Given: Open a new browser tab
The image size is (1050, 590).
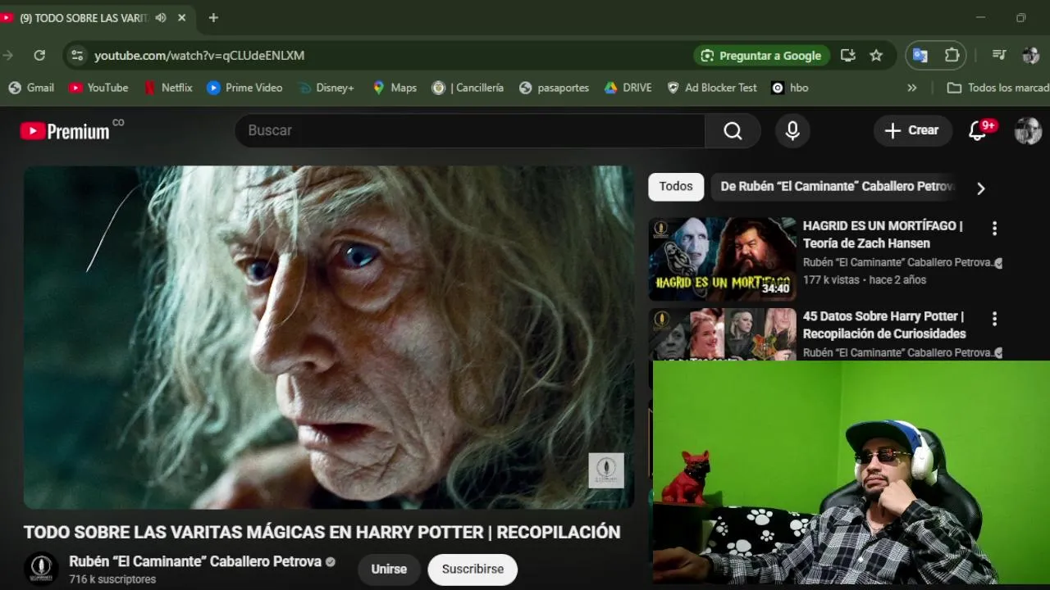Looking at the screenshot, I should click(x=213, y=18).
